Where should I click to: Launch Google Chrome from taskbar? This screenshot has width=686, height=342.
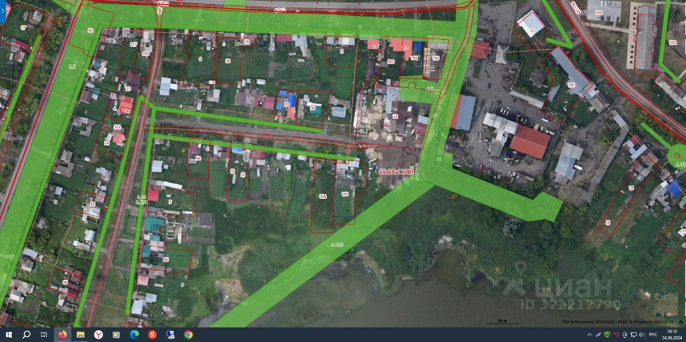pyautogui.click(x=188, y=334)
